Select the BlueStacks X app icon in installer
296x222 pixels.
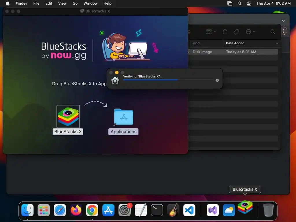68,116
